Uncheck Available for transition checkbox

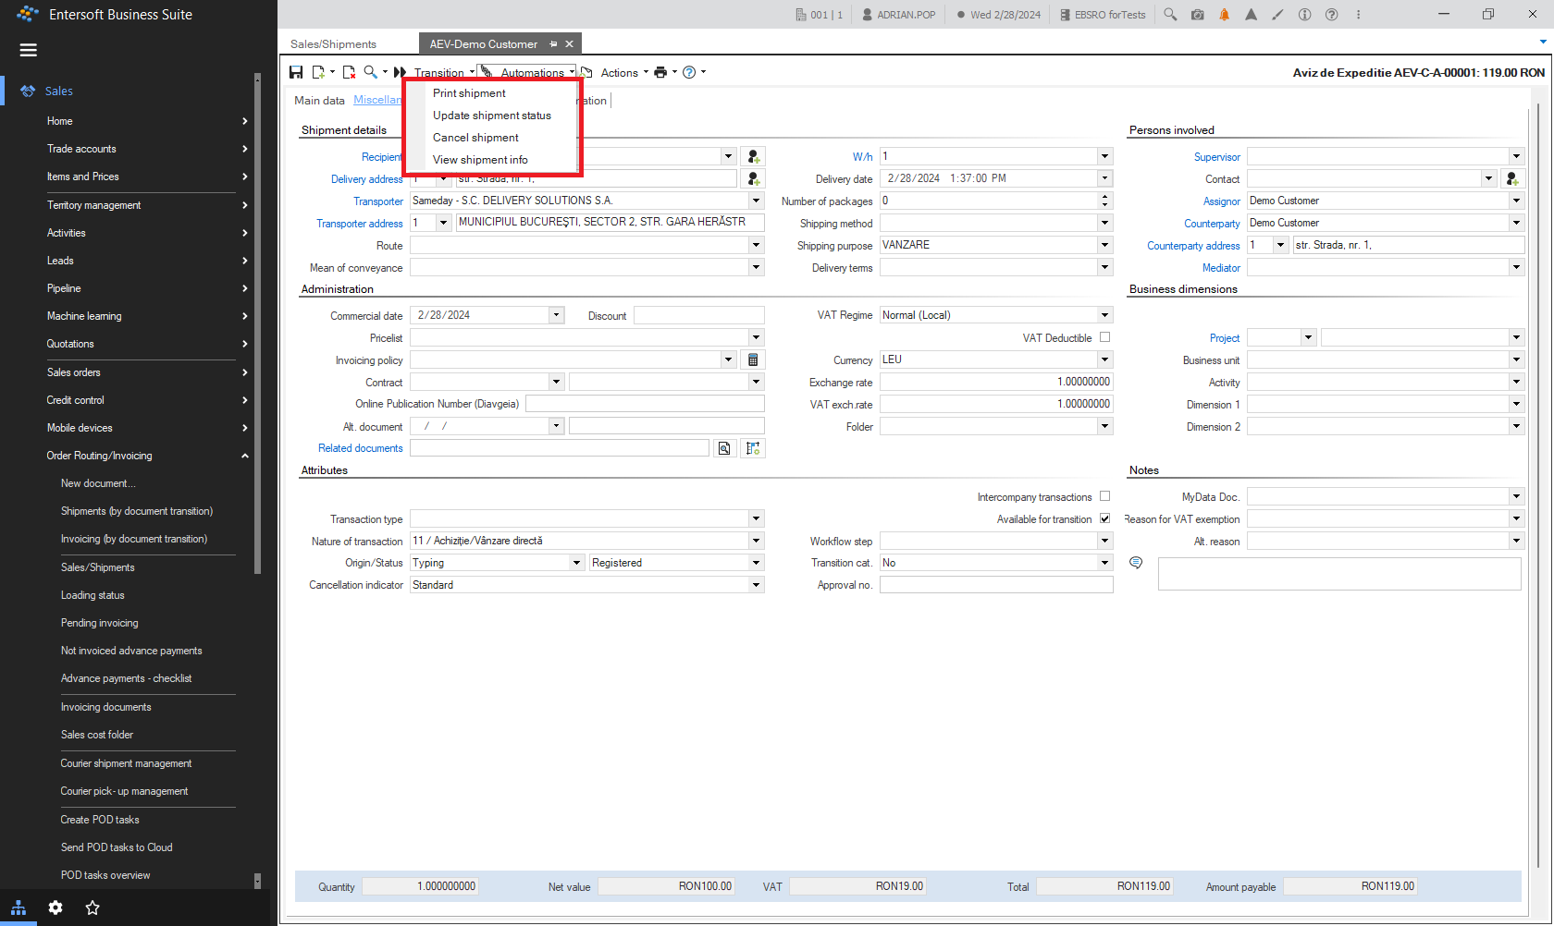[1104, 518]
